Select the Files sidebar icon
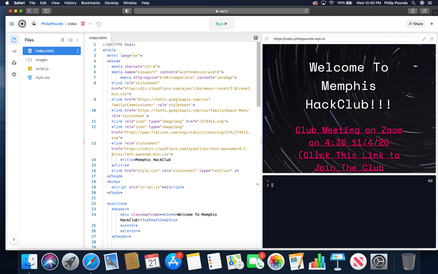 point(14,40)
